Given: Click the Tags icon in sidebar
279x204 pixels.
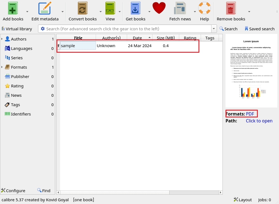Looking at the screenshot, I should [x=7, y=104].
